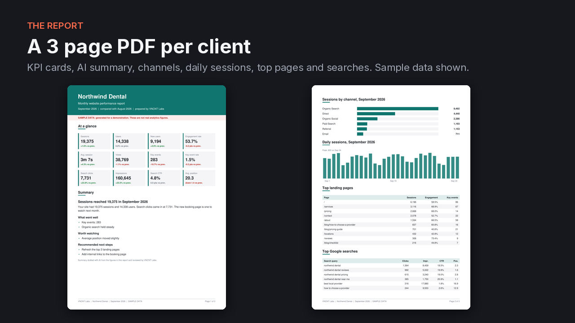
Task: Click the "At a glance" section heading
Action: (87, 126)
